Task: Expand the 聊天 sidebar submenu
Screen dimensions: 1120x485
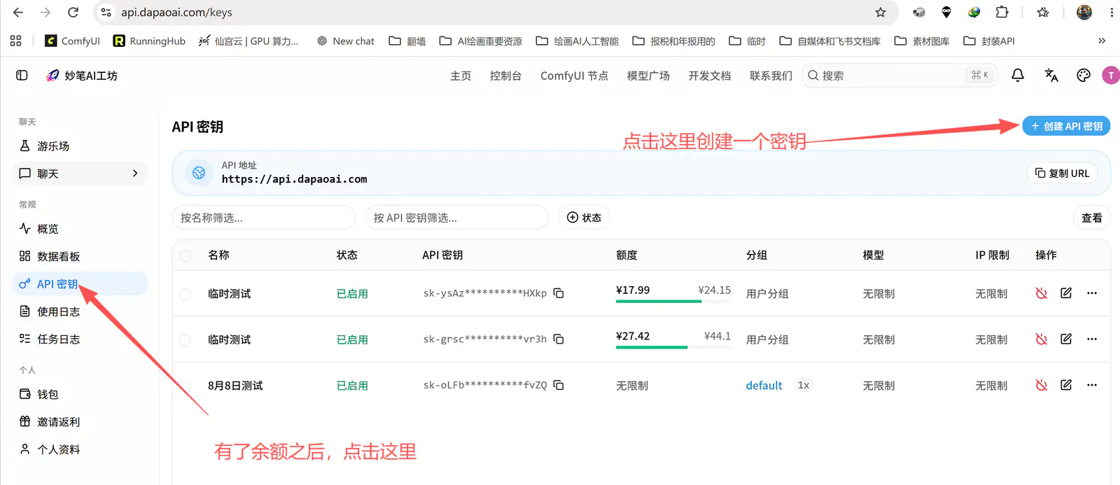Action: click(135, 173)
